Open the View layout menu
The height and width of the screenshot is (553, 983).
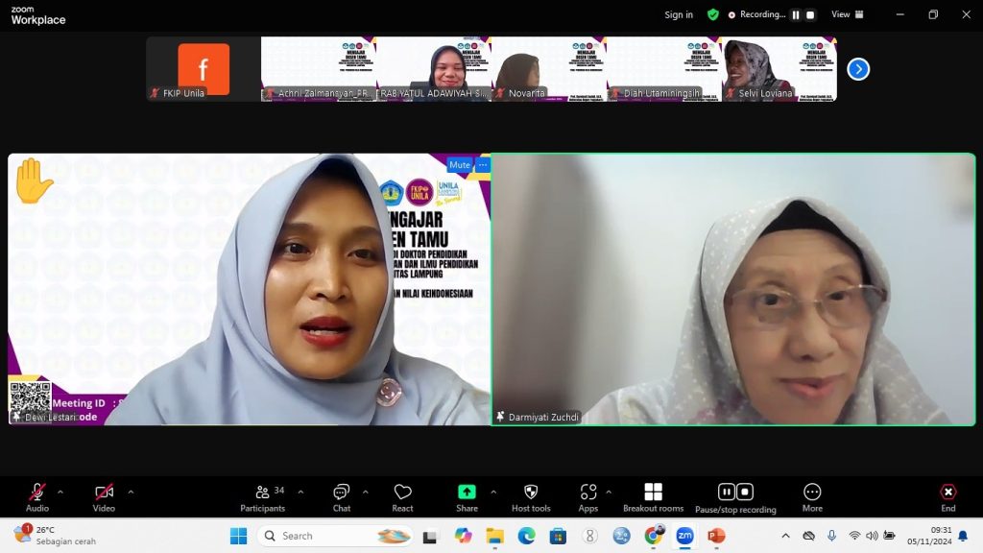coord(847,14)
